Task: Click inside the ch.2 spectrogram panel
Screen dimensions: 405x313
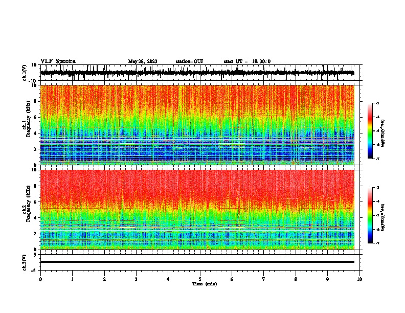Action: click(197, 210)
